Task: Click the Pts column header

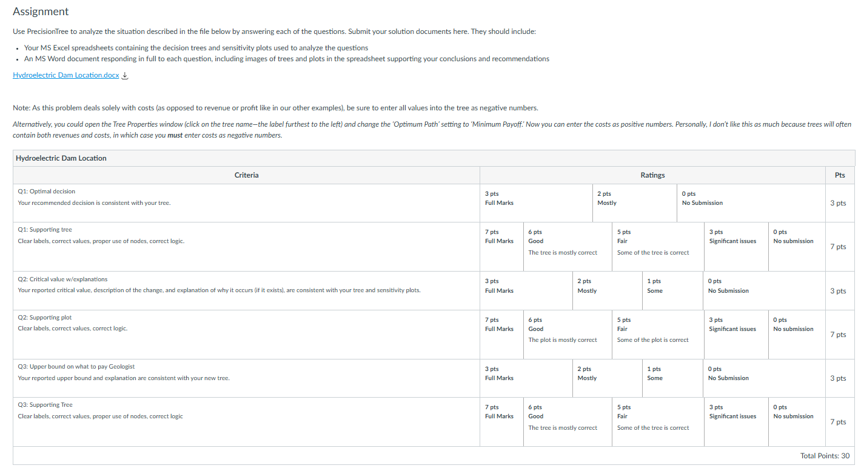Action: pyautogui.click(x=840, y=175)
